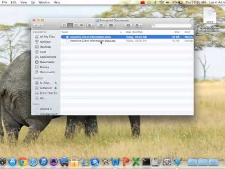Open iTunes from the Dock
The width and height of the screenshot is (225, 169).
(x=44, y=161)
